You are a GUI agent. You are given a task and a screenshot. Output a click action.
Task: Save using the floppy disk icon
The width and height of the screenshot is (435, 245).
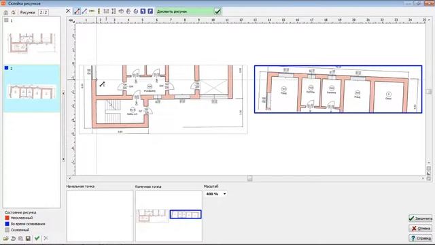pos(28,238)
